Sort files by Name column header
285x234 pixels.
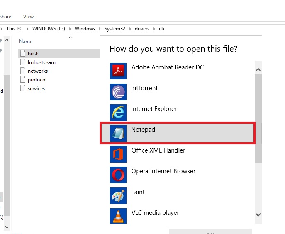pyautogui.click(x=26, y=42)
